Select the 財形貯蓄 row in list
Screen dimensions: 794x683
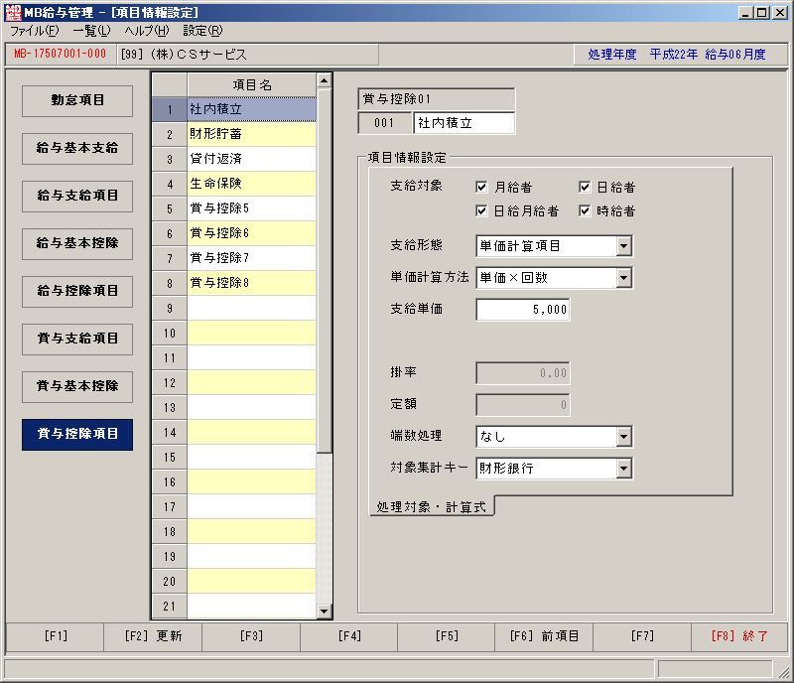(x=252, y=134)
